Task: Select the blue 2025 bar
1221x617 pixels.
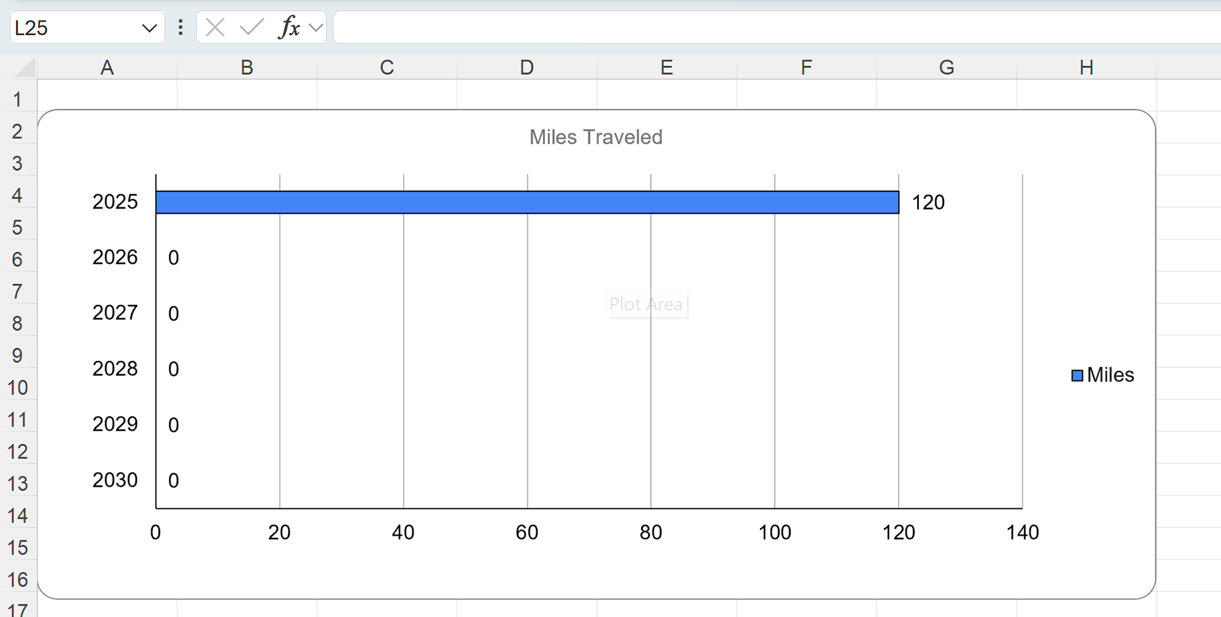Action: click(527, 202)
